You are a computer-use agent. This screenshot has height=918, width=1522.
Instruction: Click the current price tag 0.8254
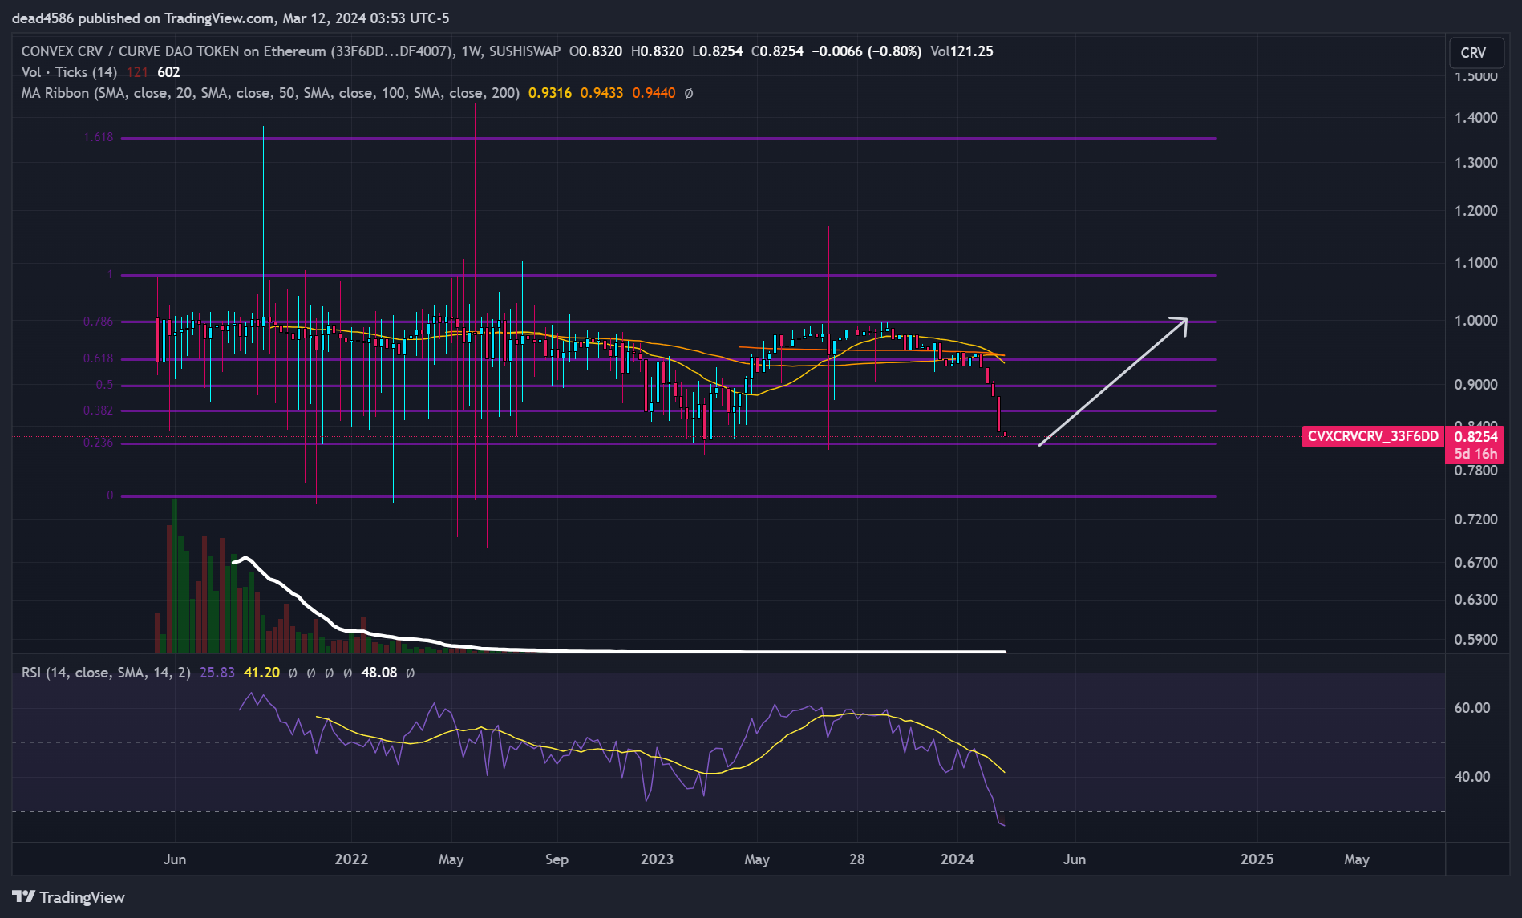[x=1475, y=436]
